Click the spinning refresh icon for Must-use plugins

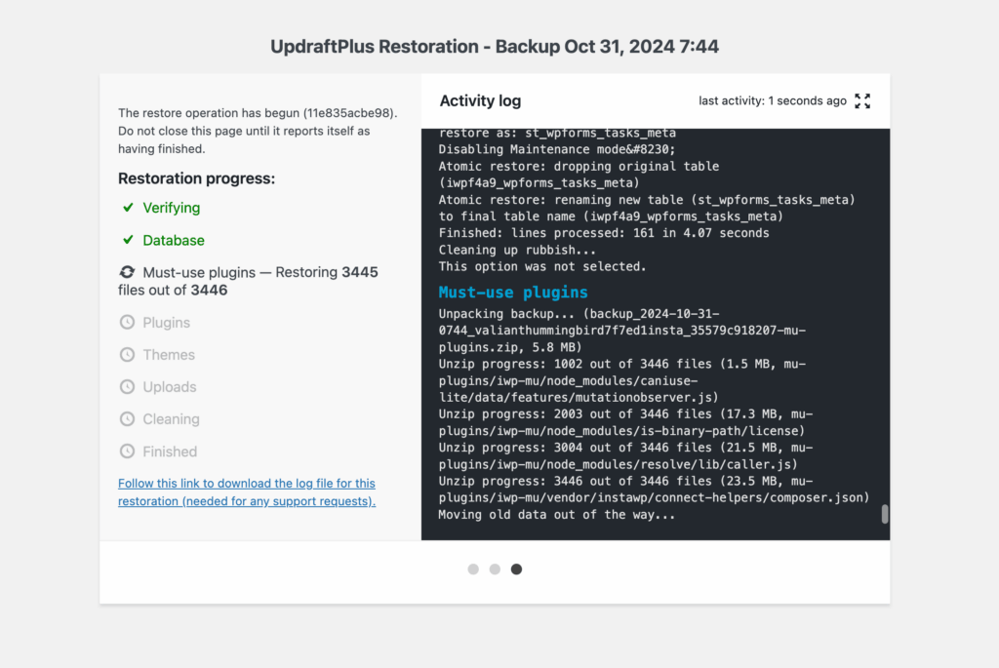(128, 272)
